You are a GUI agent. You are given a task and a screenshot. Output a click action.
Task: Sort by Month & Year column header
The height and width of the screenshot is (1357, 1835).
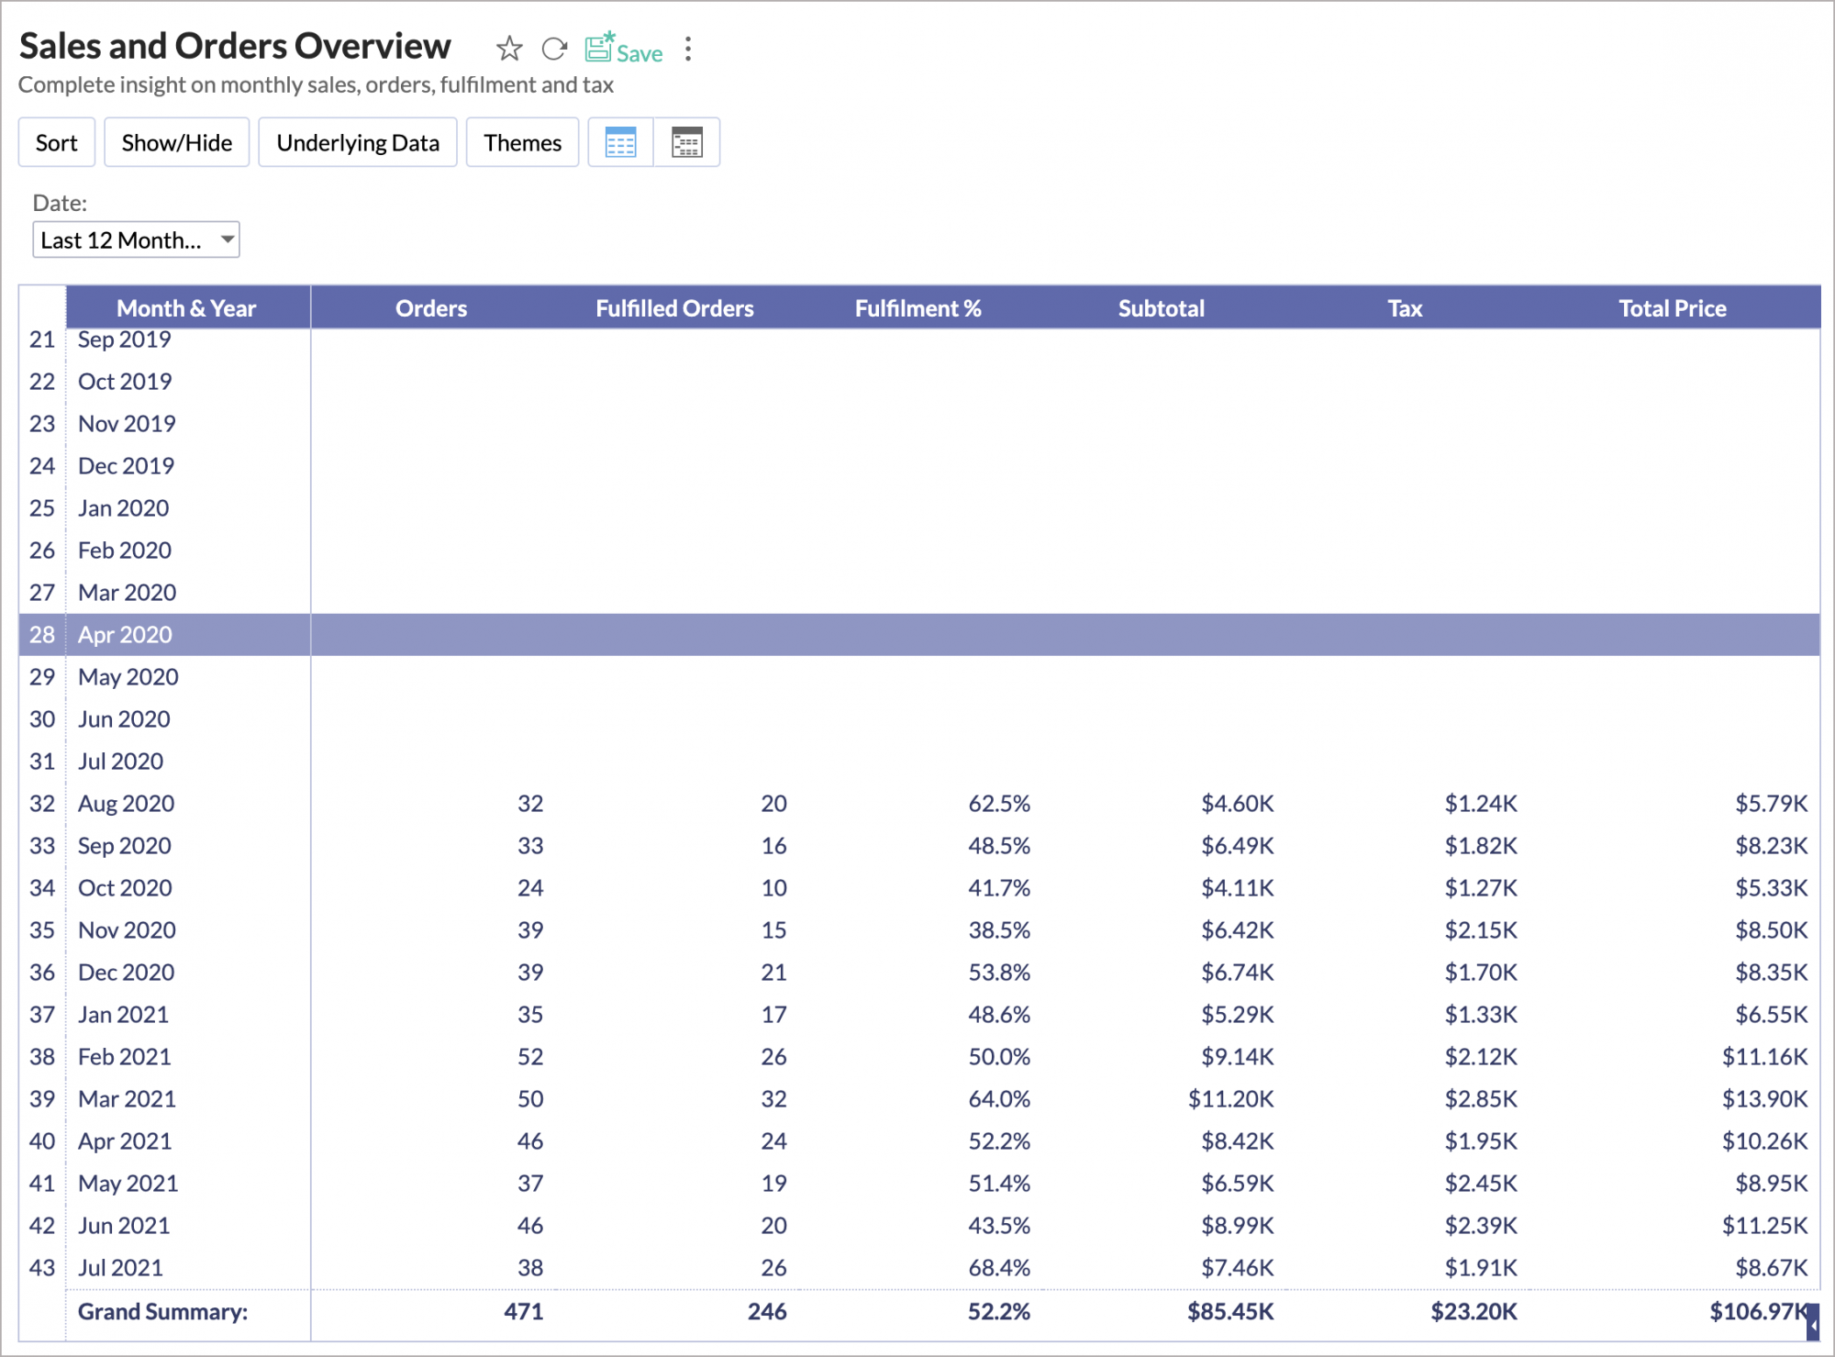186,308
